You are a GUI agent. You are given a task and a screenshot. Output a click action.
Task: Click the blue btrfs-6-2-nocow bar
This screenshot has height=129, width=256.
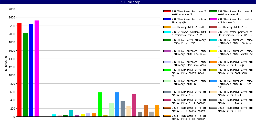(117, 104)
